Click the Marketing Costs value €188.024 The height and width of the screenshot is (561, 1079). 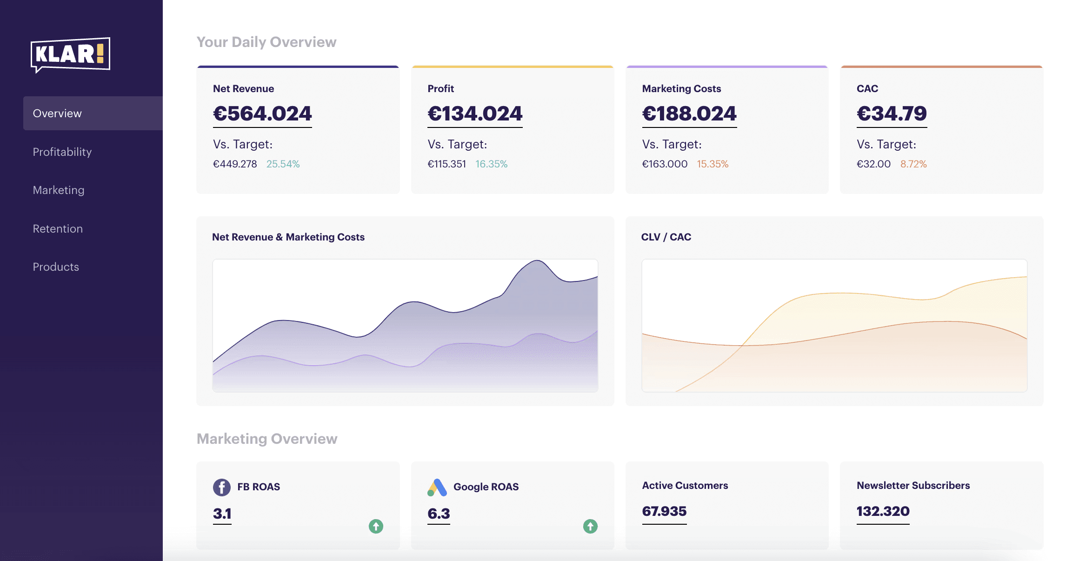(689, 114)
